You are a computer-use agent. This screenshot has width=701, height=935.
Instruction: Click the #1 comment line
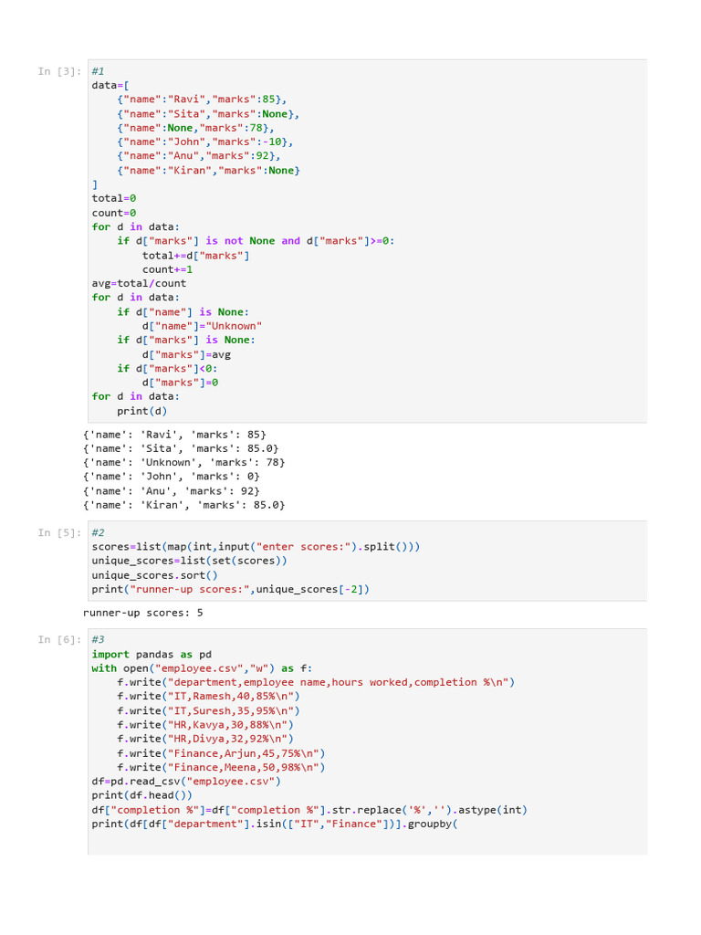pos(98,71)
